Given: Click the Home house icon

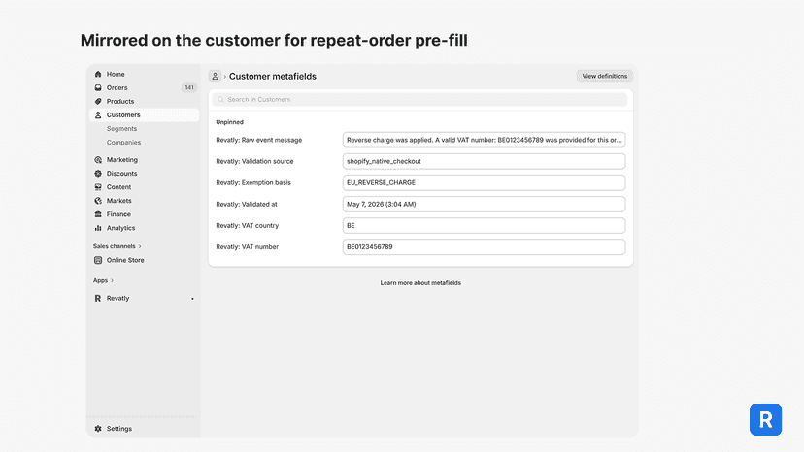Looking at the screenshot, I should [98, 74].
